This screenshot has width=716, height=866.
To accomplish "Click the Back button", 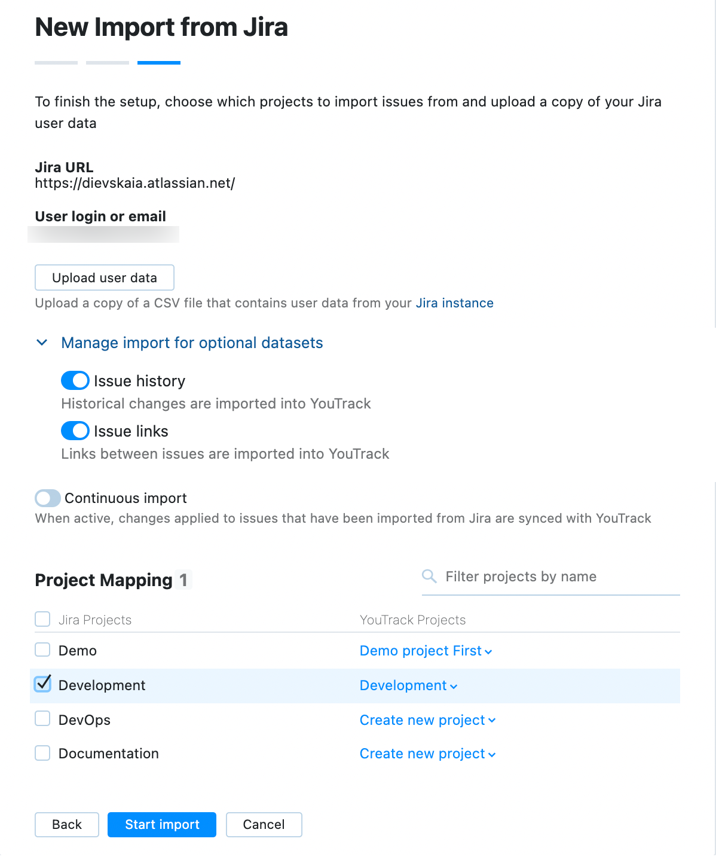I will pyautogui.click(x=66, y=824).
